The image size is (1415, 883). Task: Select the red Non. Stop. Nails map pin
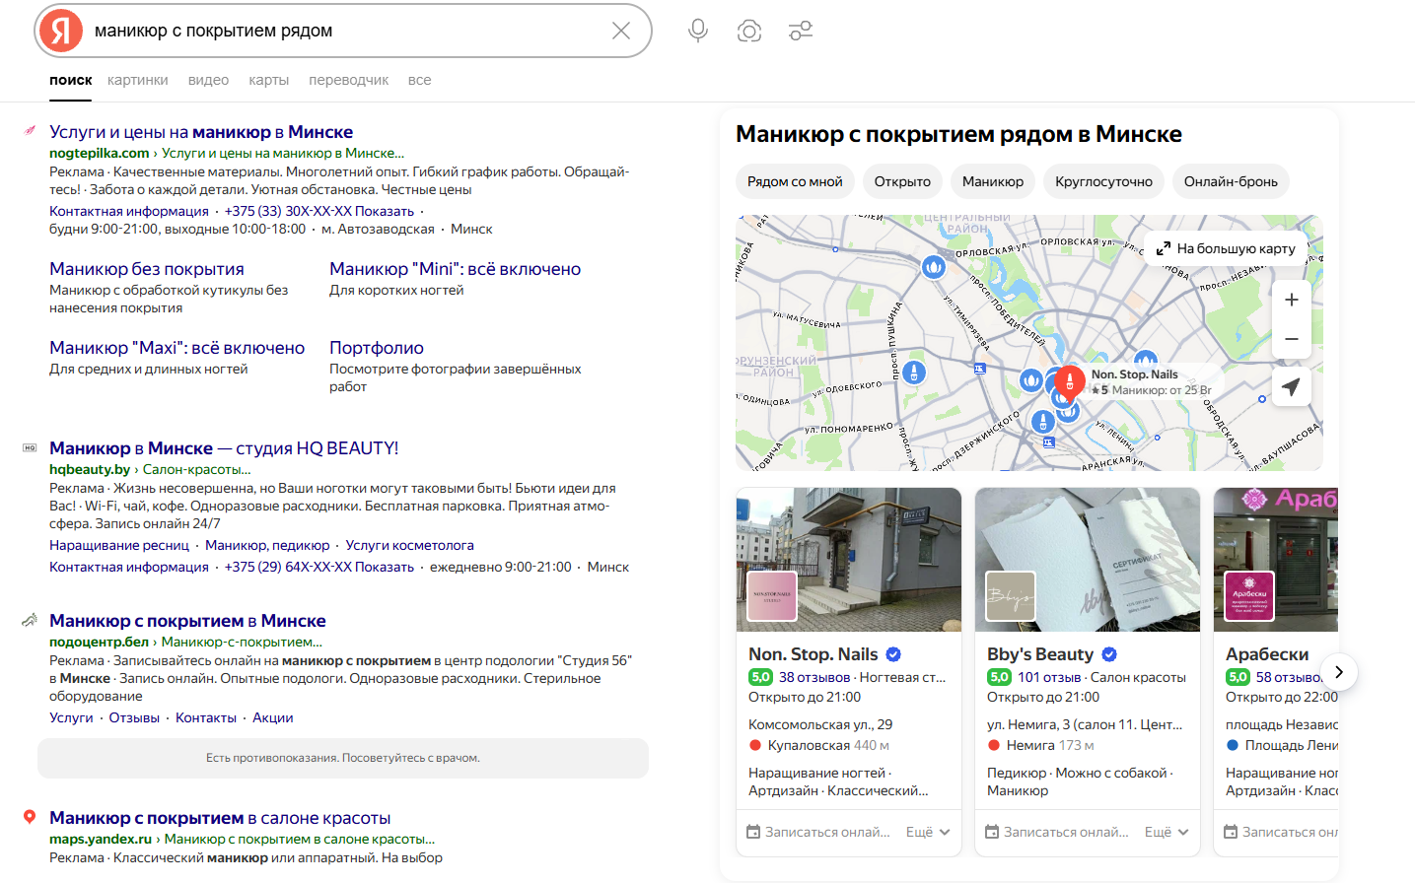(1070, 382)
